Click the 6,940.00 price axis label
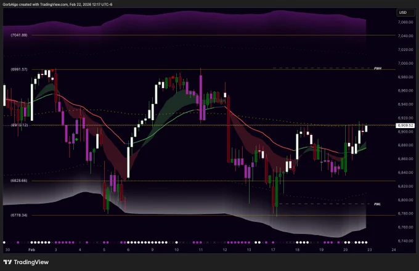 tap(405, 104)
